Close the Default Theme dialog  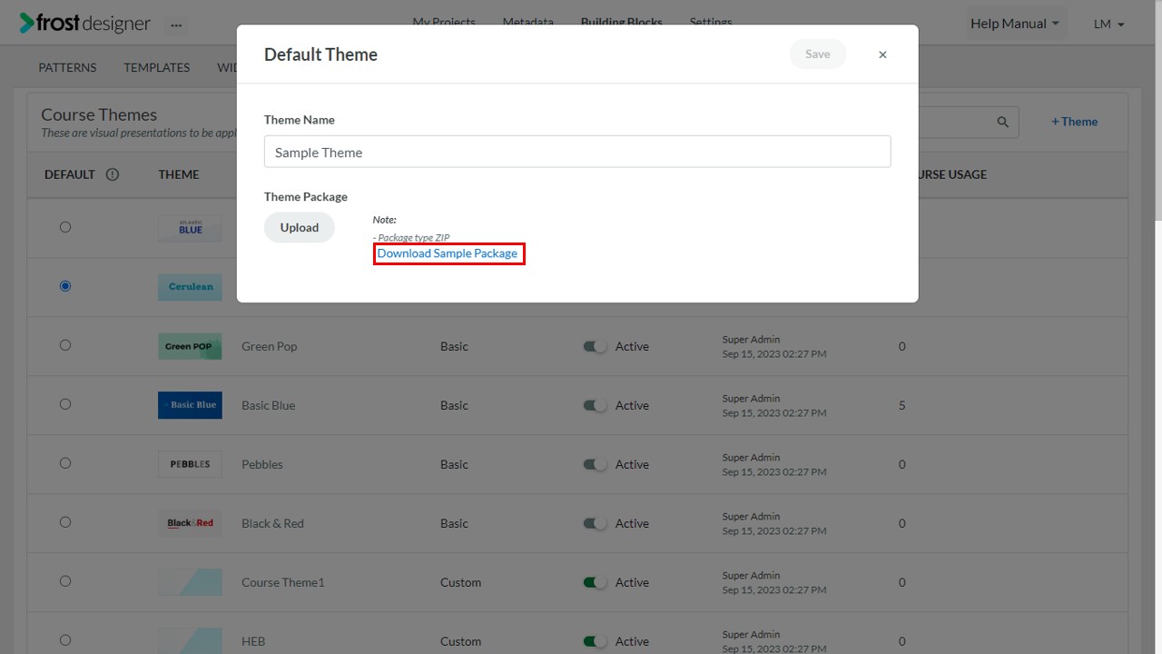[882, 54]
